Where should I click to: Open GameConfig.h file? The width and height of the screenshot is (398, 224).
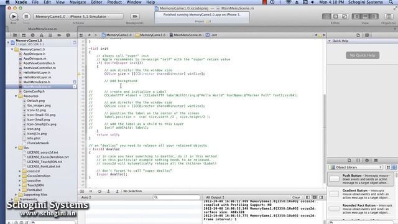[34, 91]
